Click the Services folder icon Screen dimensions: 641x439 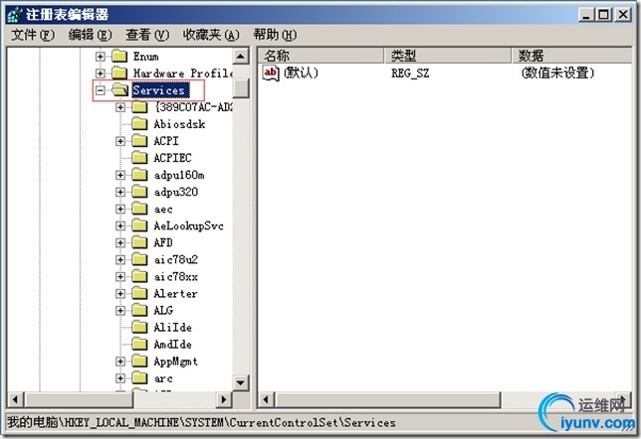pyautogui.click(x=119, y=90)
